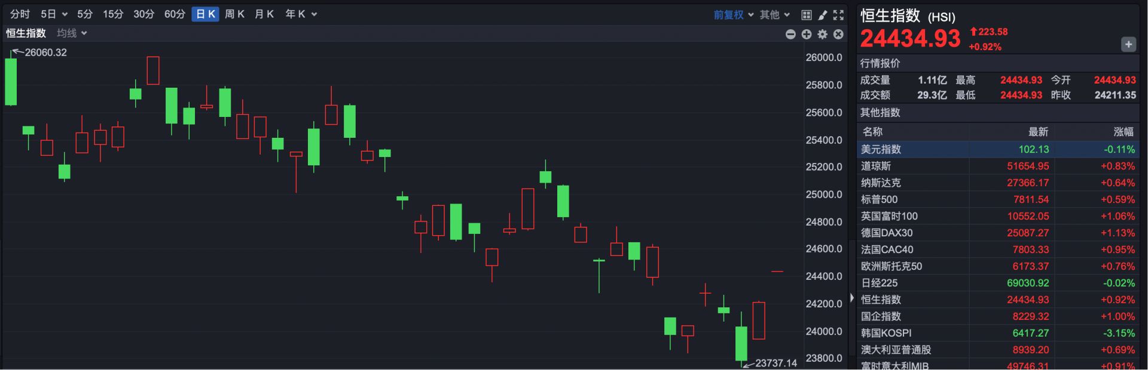
Task: Open the 5日 dropdown
Action: (x=54, y=14)
